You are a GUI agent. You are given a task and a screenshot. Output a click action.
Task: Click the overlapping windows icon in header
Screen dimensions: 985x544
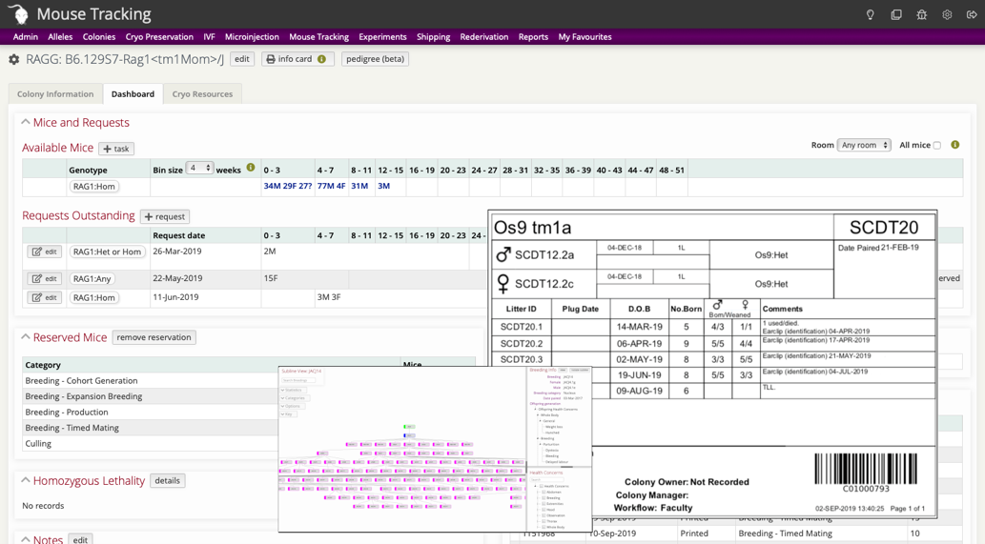[895, 14]
